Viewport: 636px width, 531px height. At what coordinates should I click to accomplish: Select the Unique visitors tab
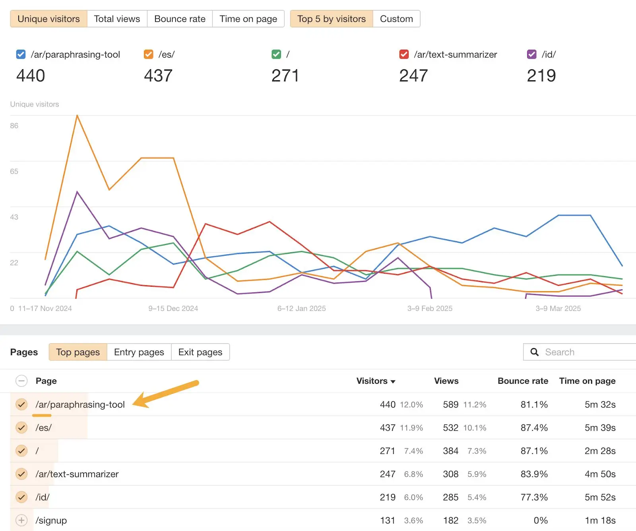(48, 19)
